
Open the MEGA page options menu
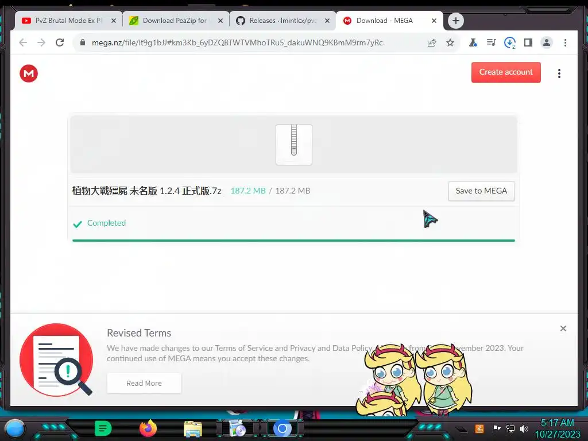click(x=559, y=73)
